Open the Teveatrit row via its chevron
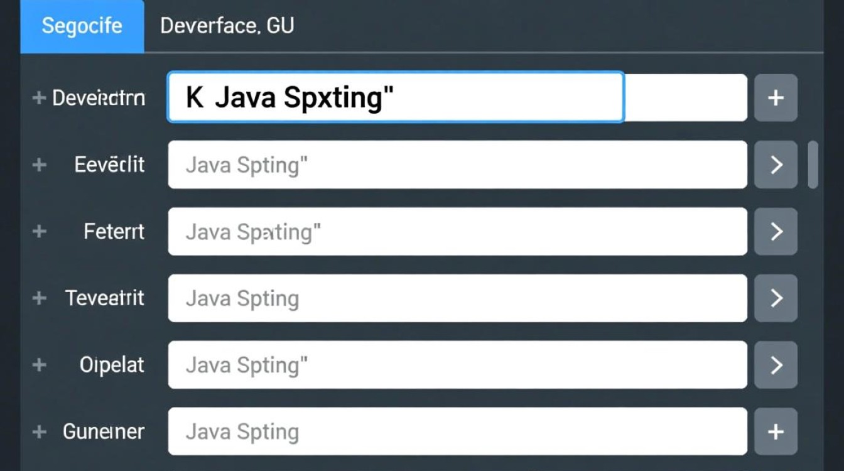 click(x=776, y=298)
